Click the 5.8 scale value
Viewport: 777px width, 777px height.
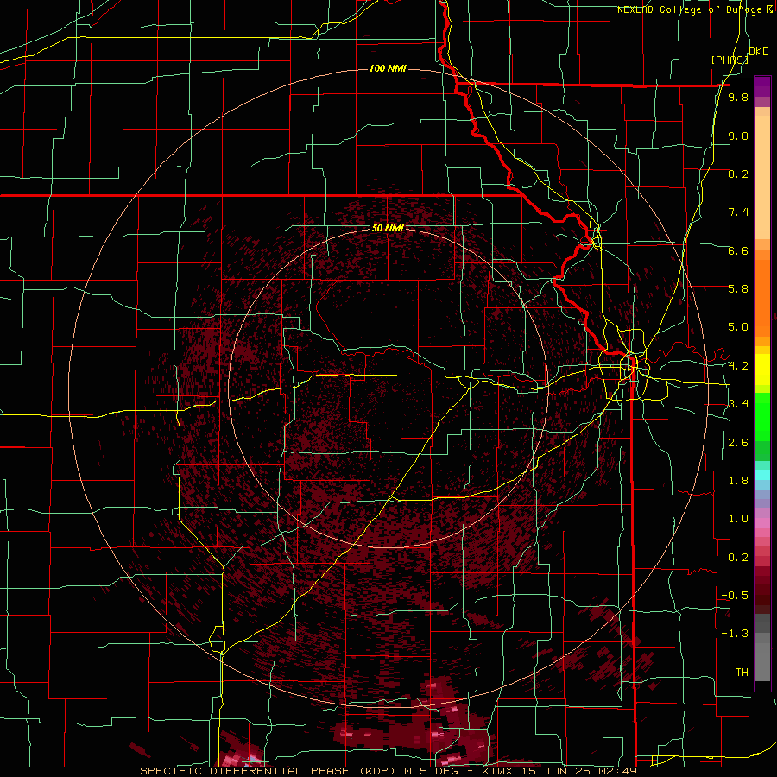[x=738, y=289]
